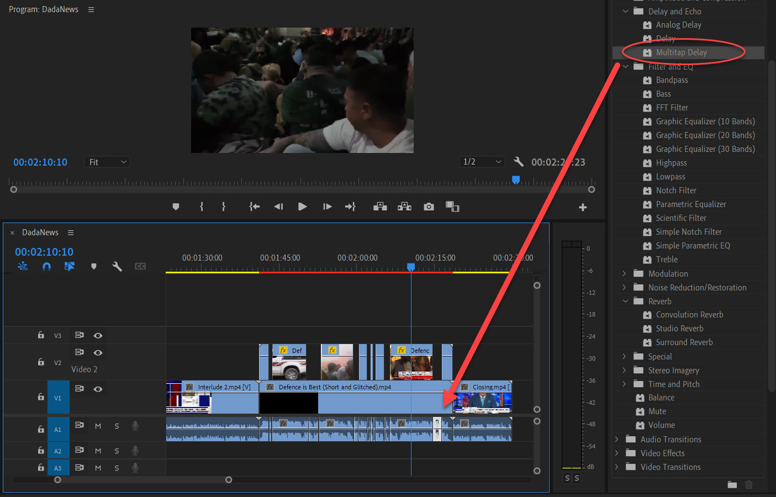Mute audio track A2
Screen dimensions: 776x497
point(98,451)
